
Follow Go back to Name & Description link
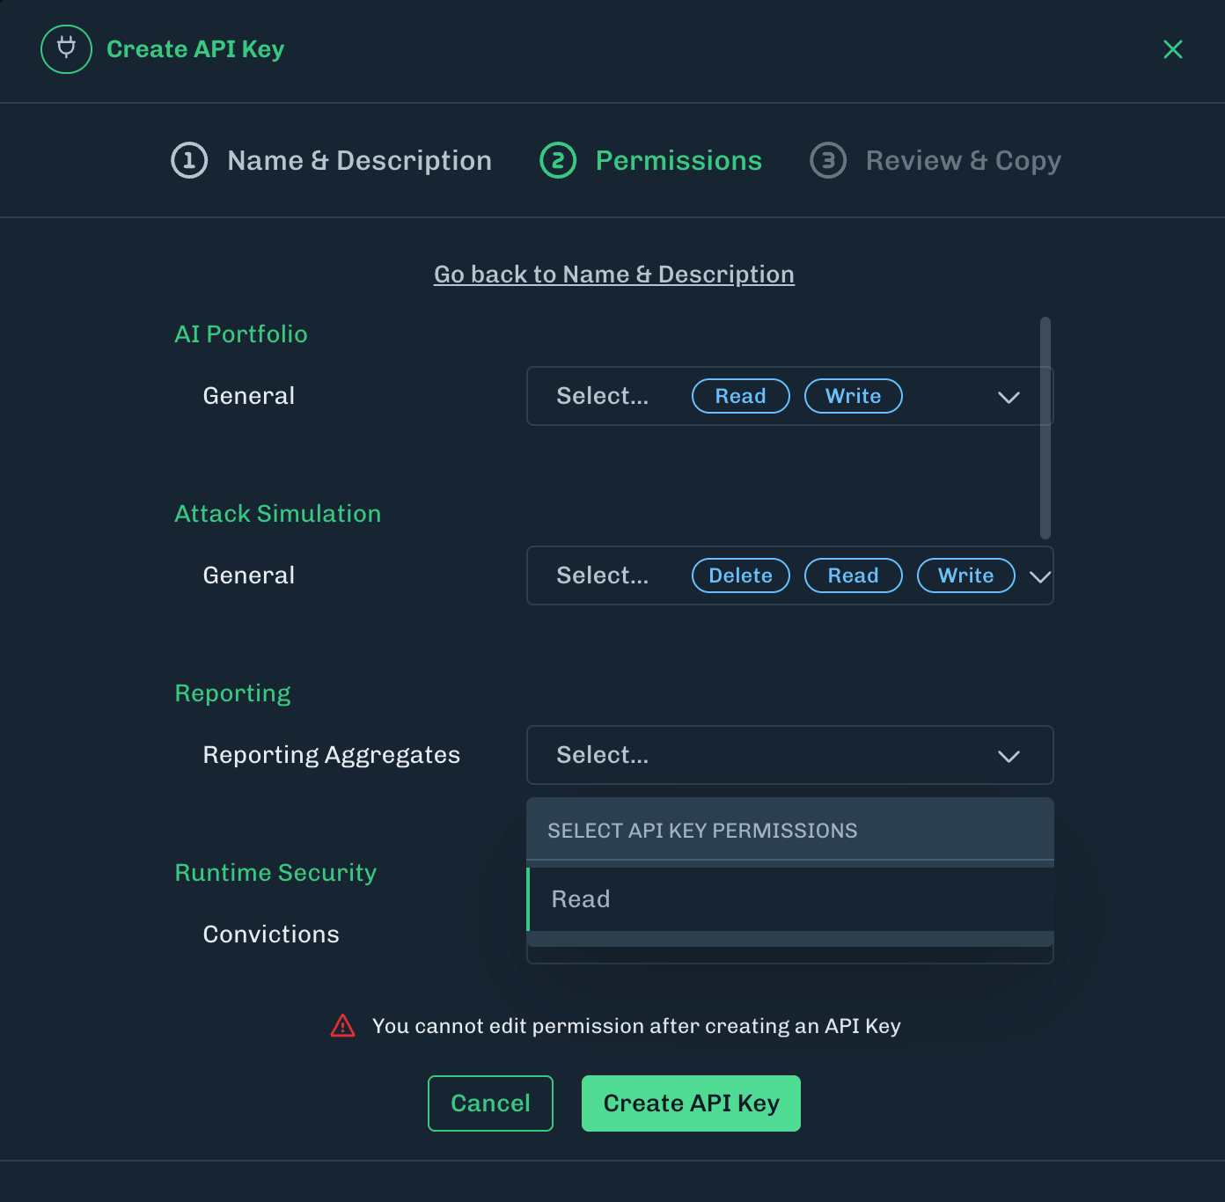click(x=614, y=275)
